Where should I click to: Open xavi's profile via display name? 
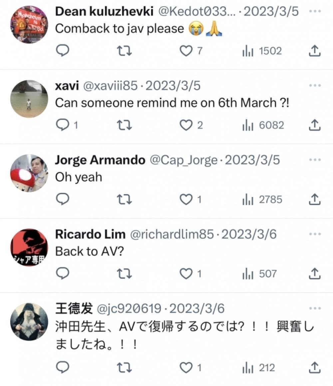(x=67, y=86)
